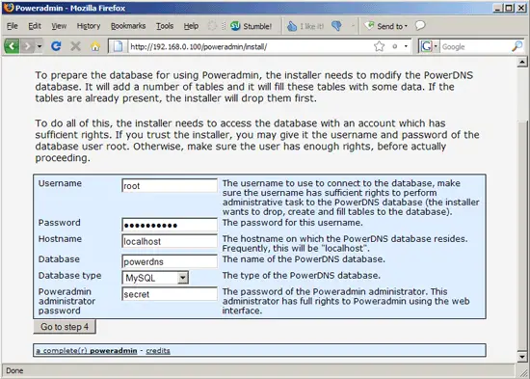Click the address bar URL field
Image resolution: width=530 pixels, height=379 pixels.
coord(251,46)
